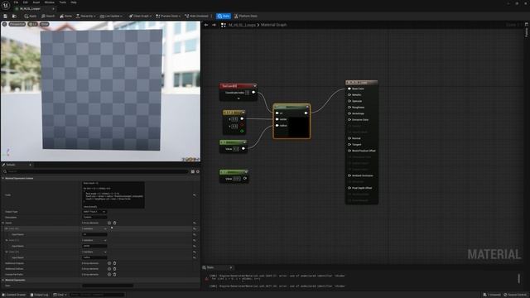Toggle Hide Unrelated in toolbar
Image resolution: width=530 pixels, height=298 pixels.
tap(196, 16)
